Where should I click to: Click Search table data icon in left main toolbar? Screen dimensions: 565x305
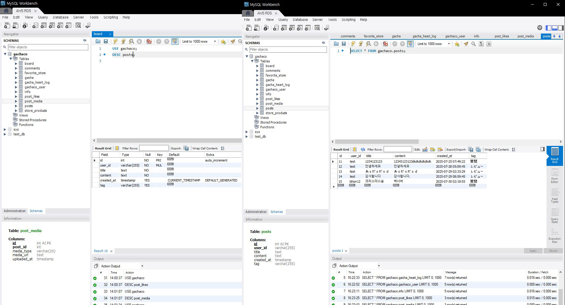pyautogui.click(x=78, y=26)
